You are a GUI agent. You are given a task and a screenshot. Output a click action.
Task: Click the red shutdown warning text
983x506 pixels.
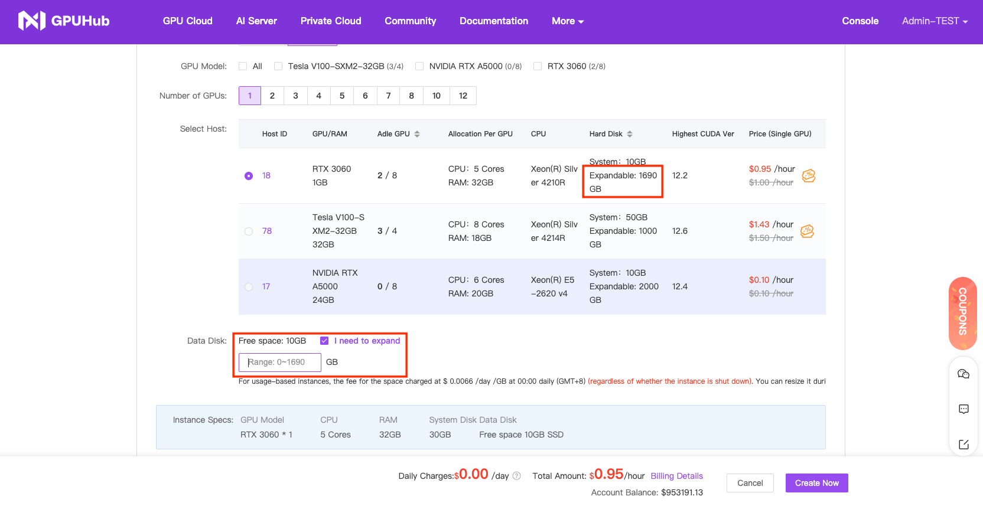click(x=670, y=381)
